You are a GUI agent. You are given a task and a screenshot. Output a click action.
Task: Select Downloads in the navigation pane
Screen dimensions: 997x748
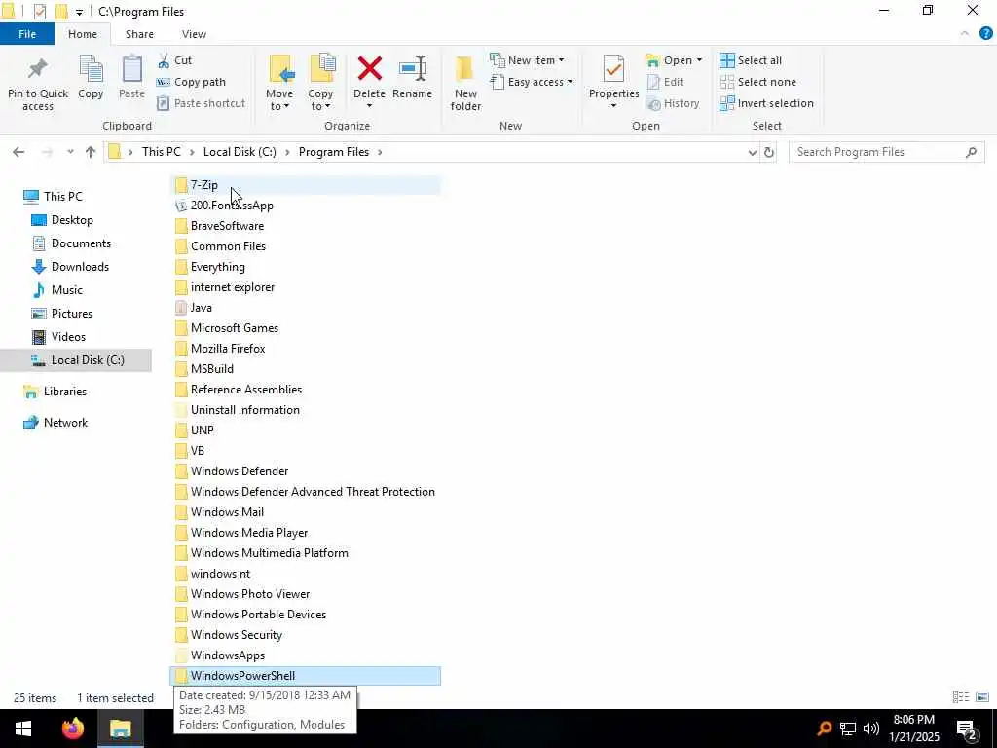click(80, 267)
